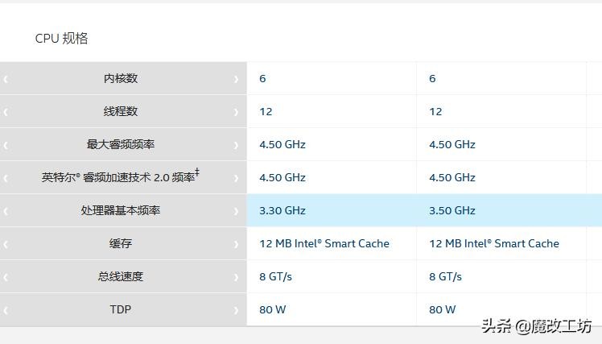Click the right chevron on the 最大睿频频率 row

point(236,145)
